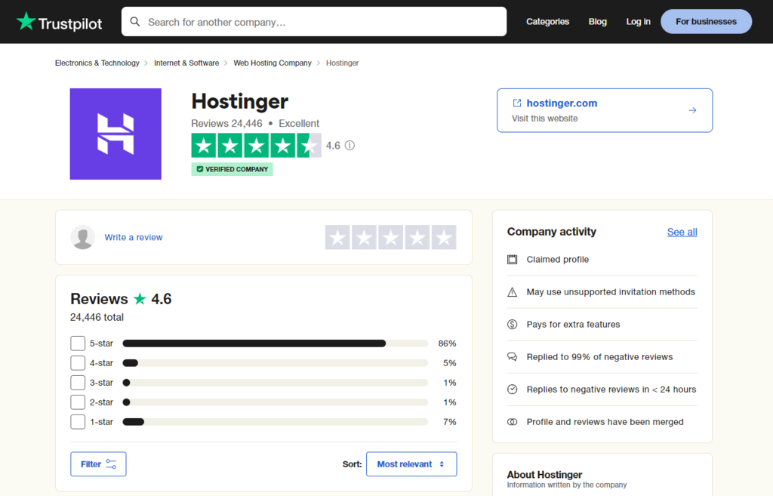Screen dimensions: 773x496
Task: Rate two stars in the review widget
Action: point(365,237)
